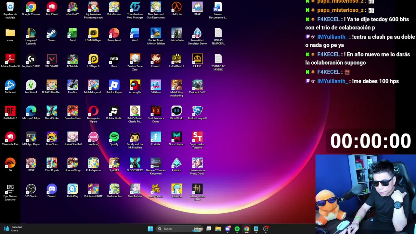
Task: Open the HORAS TEMPORAL text file
Action: [218, 36]
